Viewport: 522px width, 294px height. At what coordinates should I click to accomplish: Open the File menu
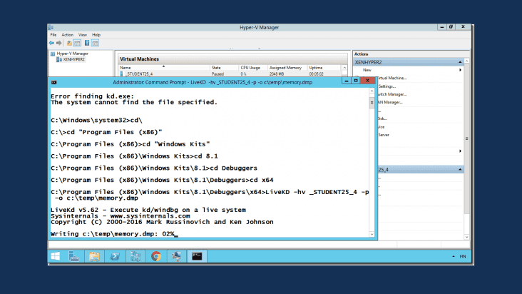click(x=53, y=34)
